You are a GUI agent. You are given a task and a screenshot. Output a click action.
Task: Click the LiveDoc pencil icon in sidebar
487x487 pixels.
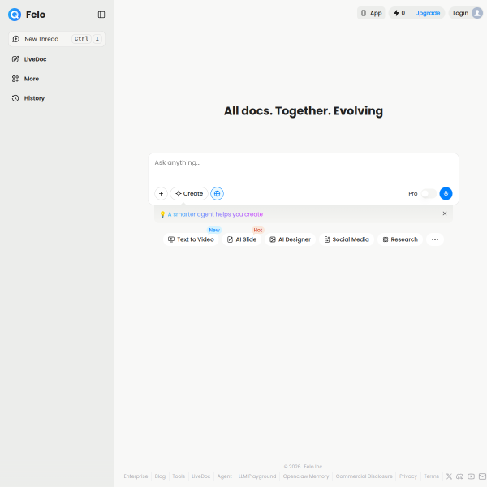[x=15, y=59]
